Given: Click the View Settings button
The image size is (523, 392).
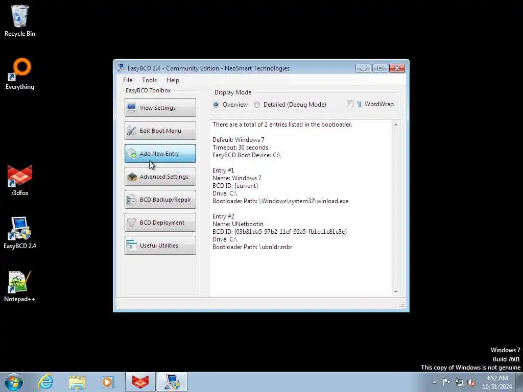Looking at the screenshot, I should pos(160,107).
